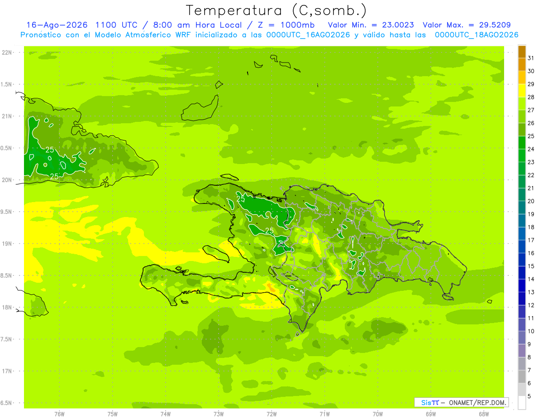This screenshot has width=543, height=420.
Task: Click the 17N latitude label
Action: point(7,372)
